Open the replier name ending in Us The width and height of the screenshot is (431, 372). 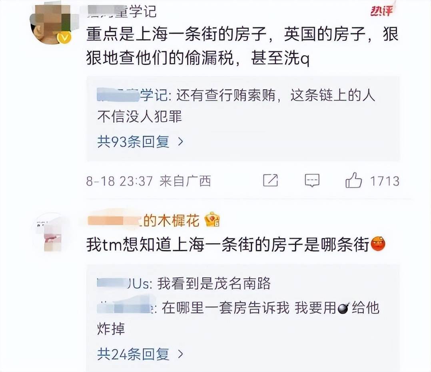pos(124,284)
